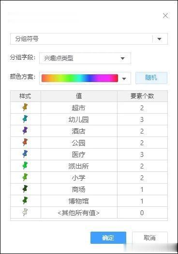Click the 随机 random color button
The image size is (178, 254).
point(151,78)
